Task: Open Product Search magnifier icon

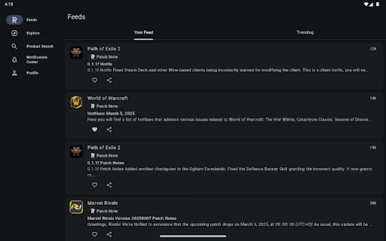Action: pyautogui.click(x=14, y=46)
